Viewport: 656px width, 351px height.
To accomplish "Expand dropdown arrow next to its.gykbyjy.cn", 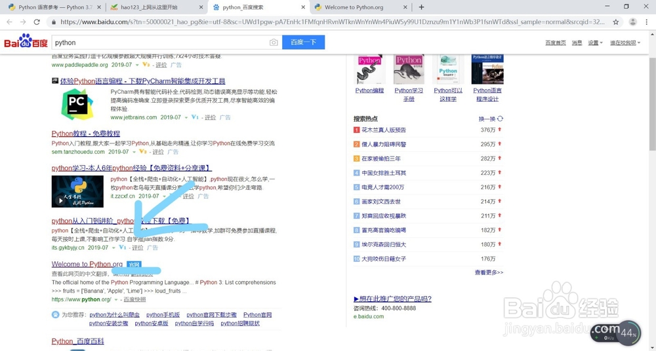I will [113, 248].
